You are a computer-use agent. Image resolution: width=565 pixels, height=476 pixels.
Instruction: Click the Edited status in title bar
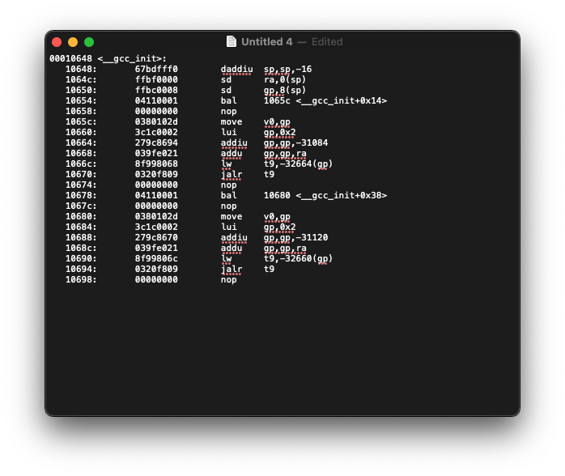327,42
